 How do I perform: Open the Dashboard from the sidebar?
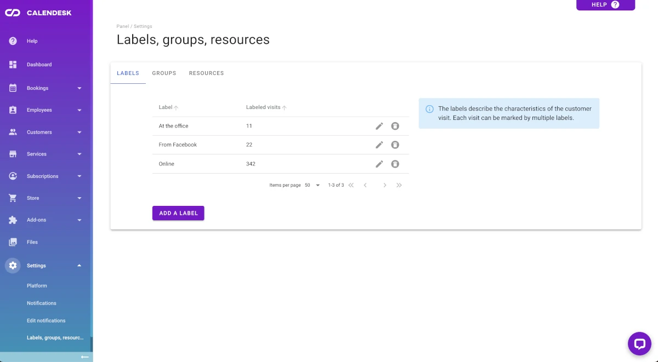coord(39,64)
